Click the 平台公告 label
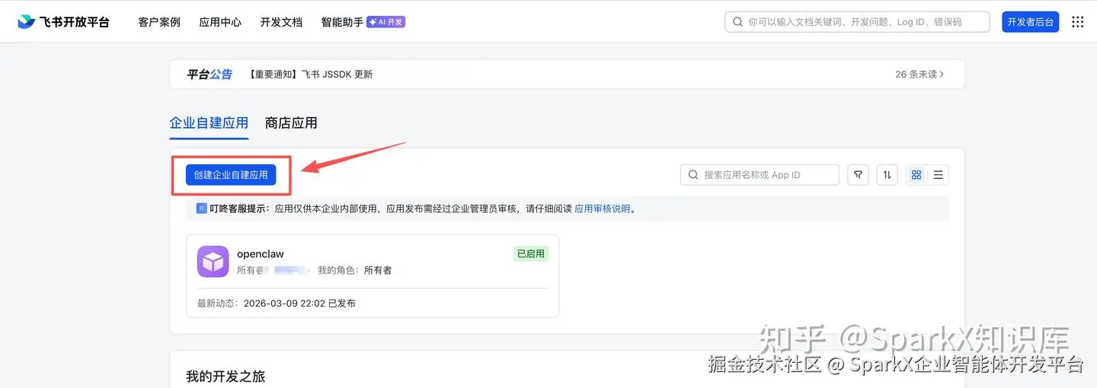1097x388 pixels. pyautogui.click(x=209, y=74)
